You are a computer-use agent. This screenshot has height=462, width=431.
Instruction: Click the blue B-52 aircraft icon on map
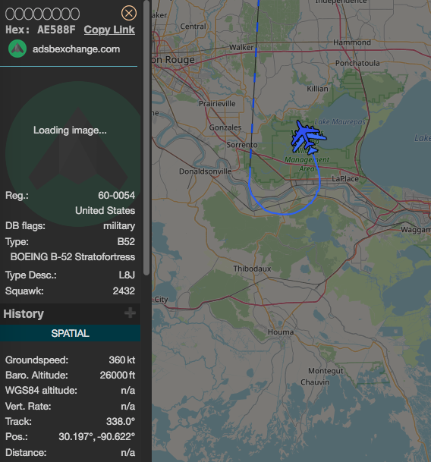308,138
